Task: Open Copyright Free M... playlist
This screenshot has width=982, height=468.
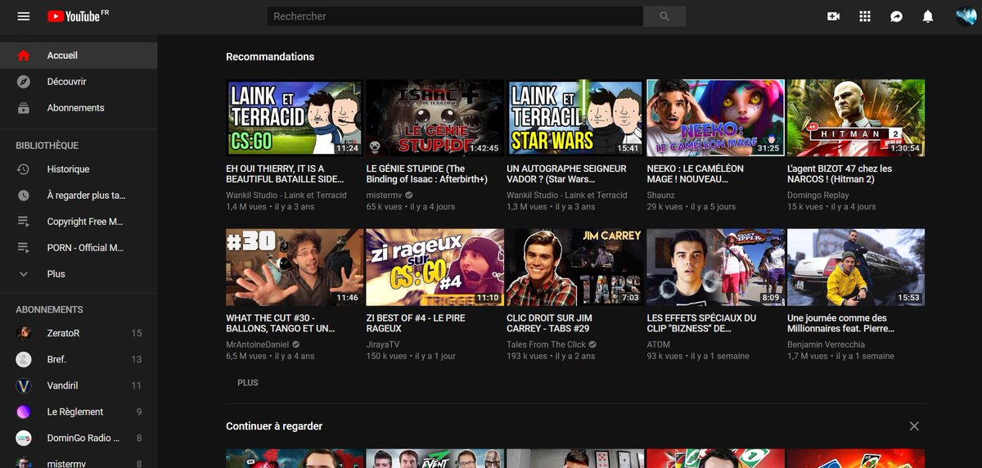Action: [79, 222]
